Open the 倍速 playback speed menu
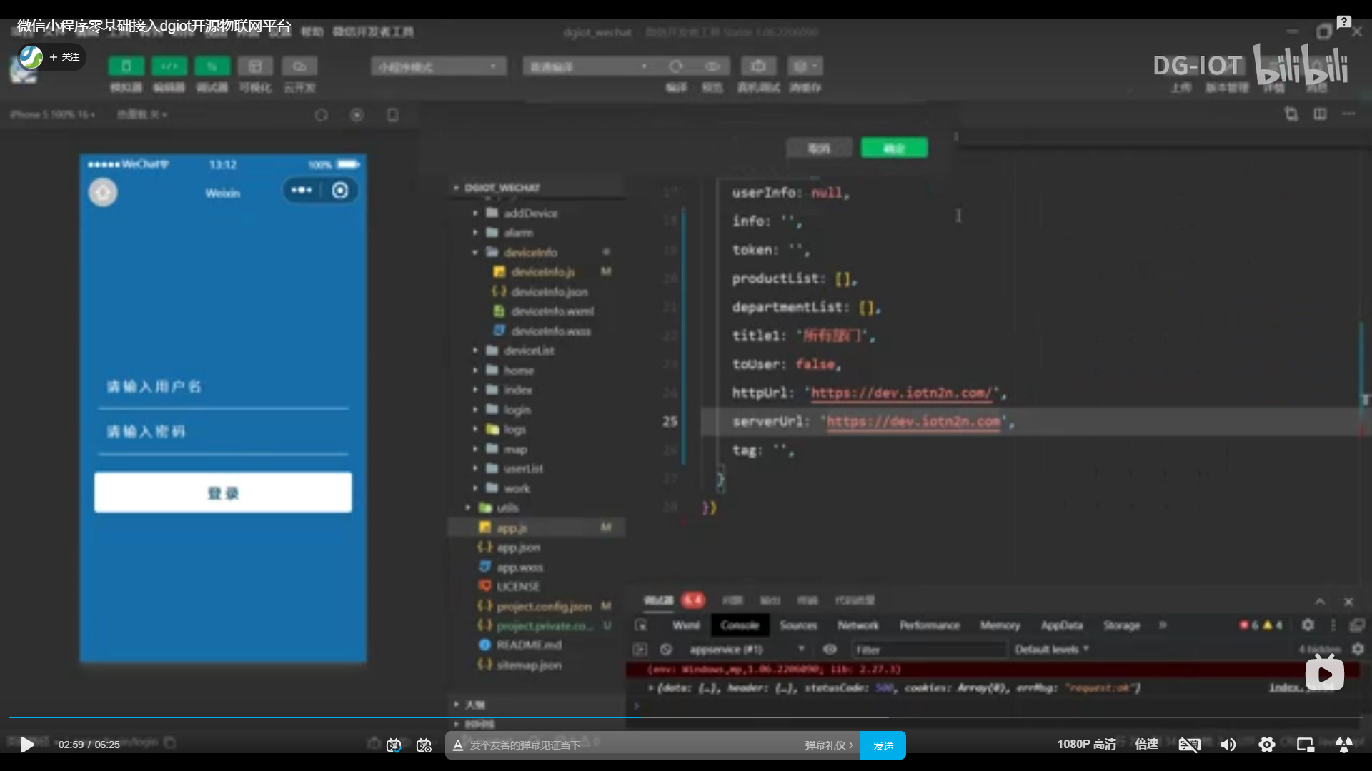Screen dimensions: 1372x771 coord(1146,744)
